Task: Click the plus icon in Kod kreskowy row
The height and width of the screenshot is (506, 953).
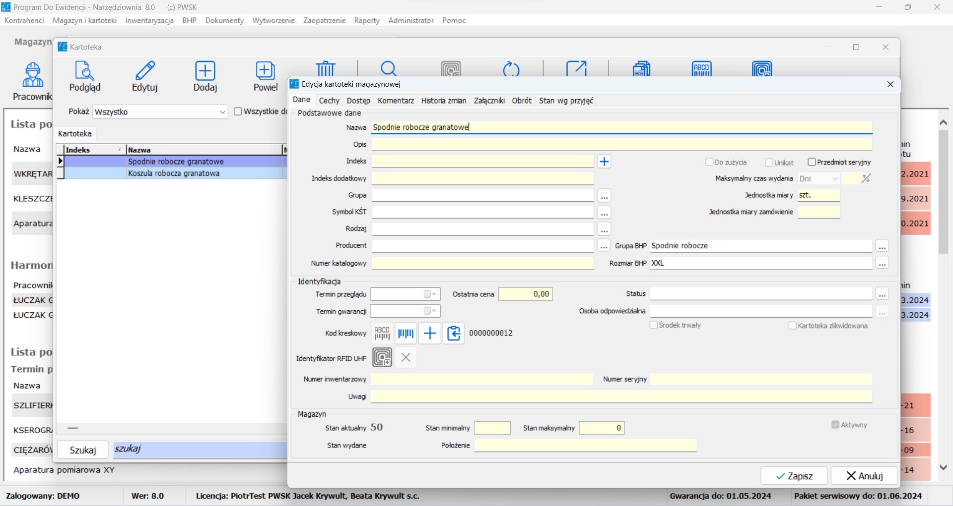Action: 430,334
